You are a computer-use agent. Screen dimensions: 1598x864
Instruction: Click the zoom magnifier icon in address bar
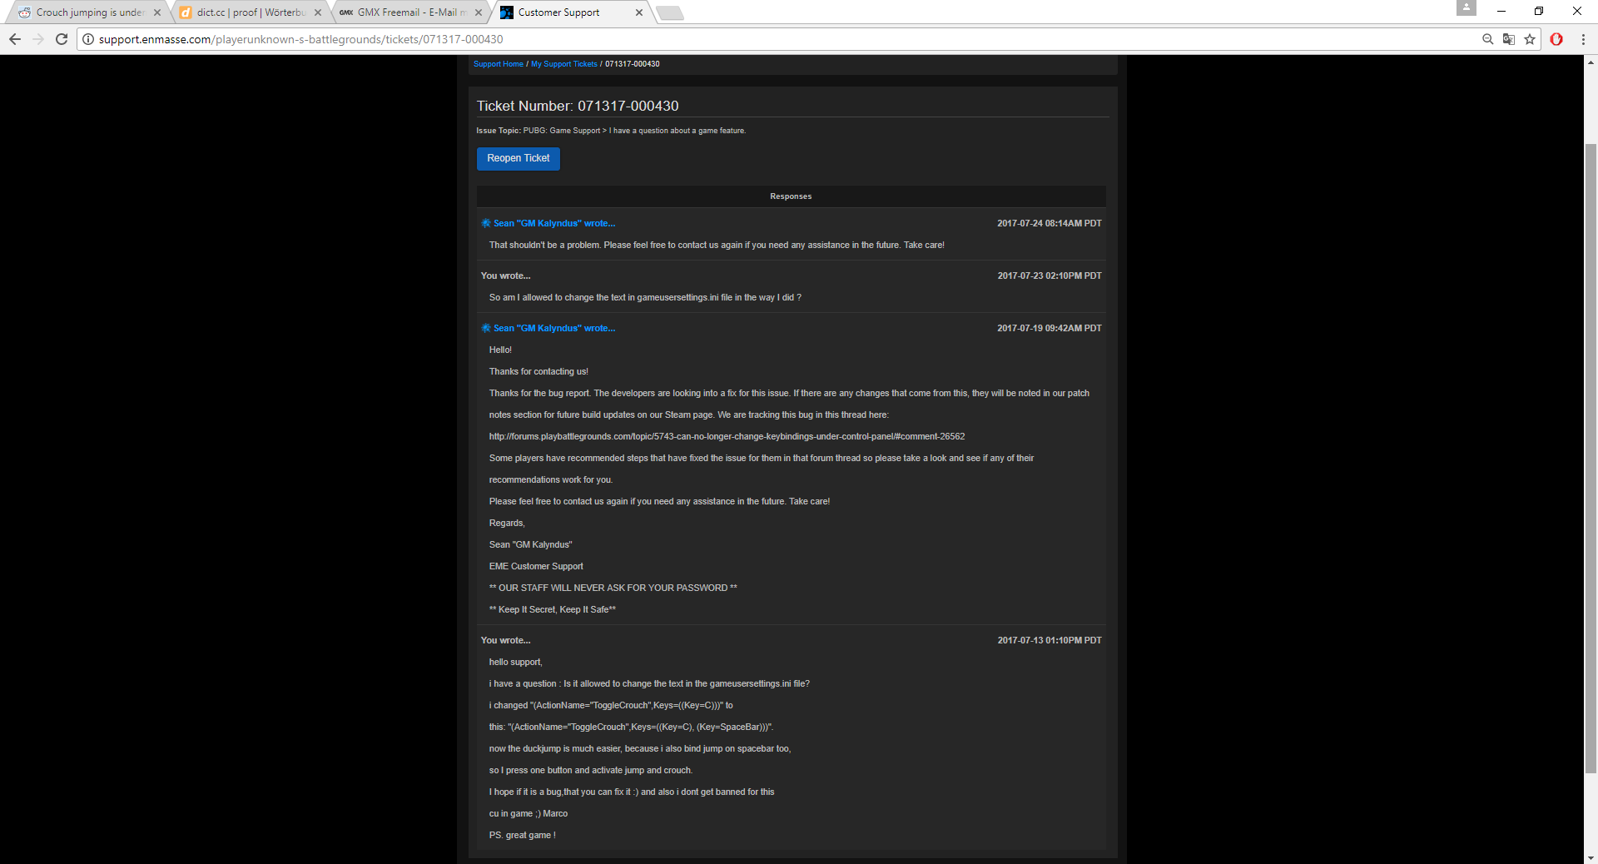coord(1487,39)
